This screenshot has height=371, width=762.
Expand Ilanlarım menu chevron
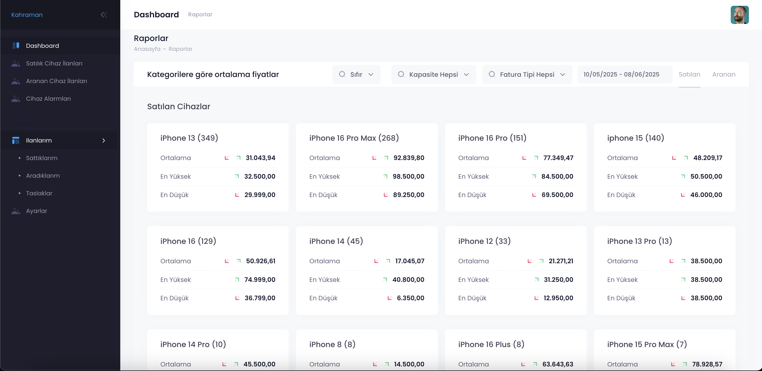point(104,140)
